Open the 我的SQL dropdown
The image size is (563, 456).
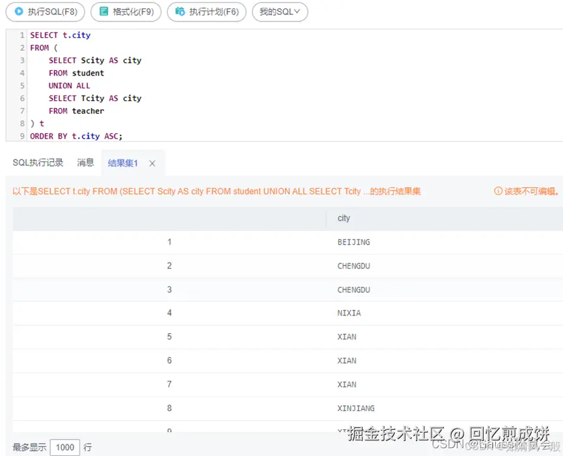coord(280,12)
